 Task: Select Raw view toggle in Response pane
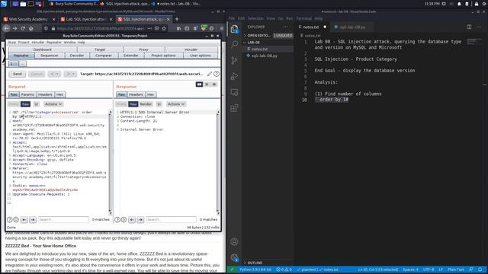coord(133,104)
